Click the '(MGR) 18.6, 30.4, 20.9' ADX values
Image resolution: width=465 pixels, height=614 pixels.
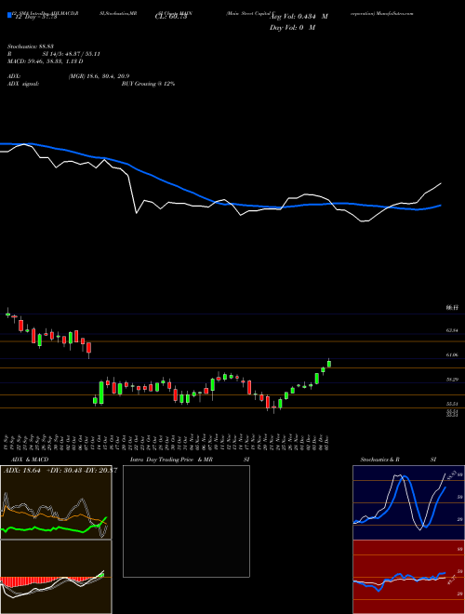click(x=99, y=76)
